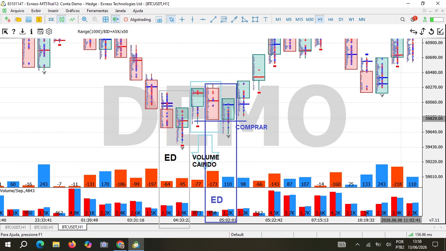Click the download arrow icon in chart panel
The height and width of the screenshot is (251, 446).
click(23, 32)
